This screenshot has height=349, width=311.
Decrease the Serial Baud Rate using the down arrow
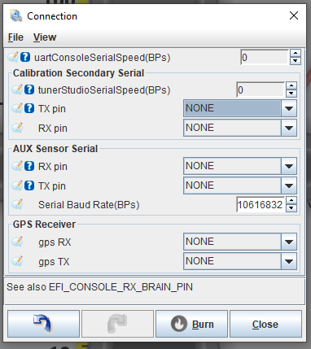click(x=291, y=208)
